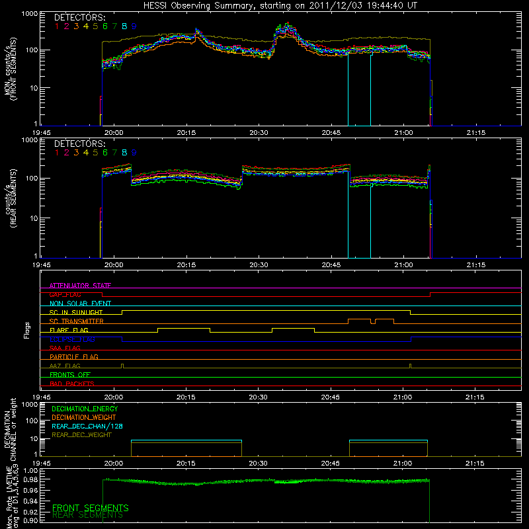Click blue detector 9 in the rear segments legend

(134, 153)
